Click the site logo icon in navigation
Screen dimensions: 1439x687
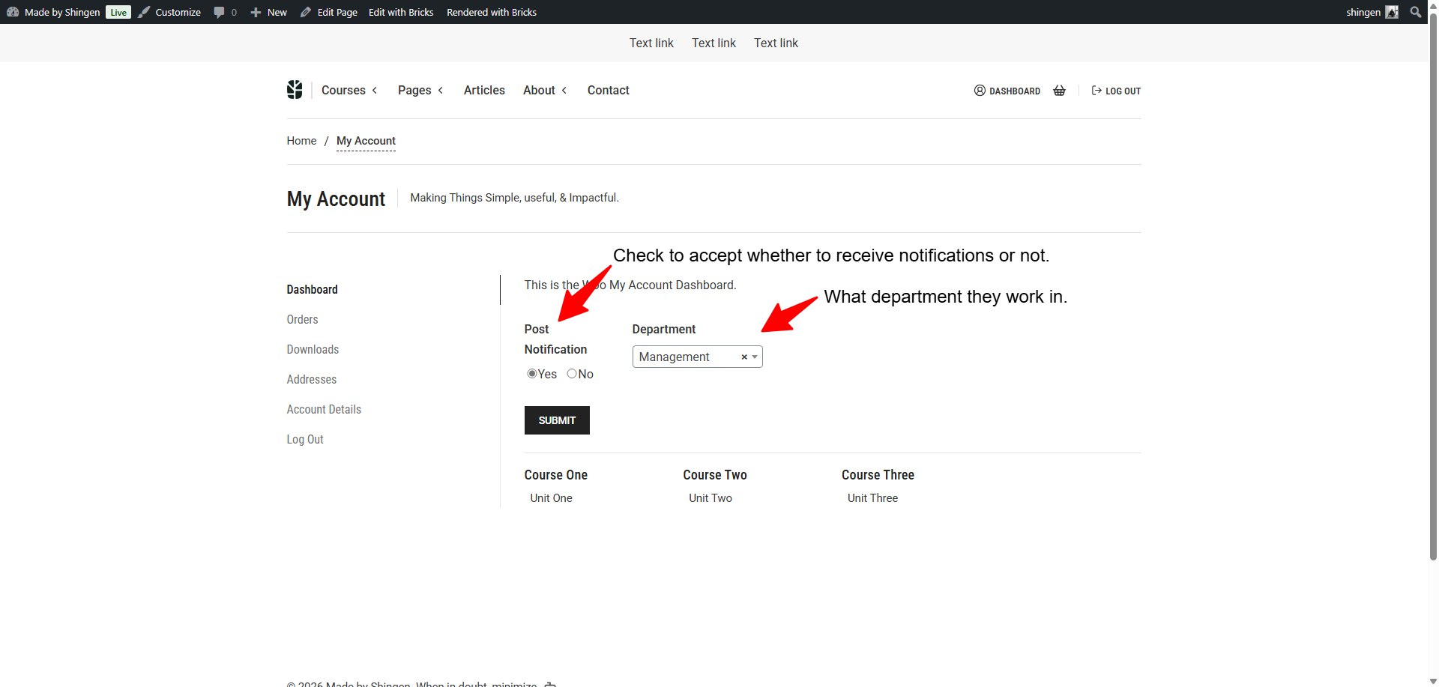pos(295,90)
